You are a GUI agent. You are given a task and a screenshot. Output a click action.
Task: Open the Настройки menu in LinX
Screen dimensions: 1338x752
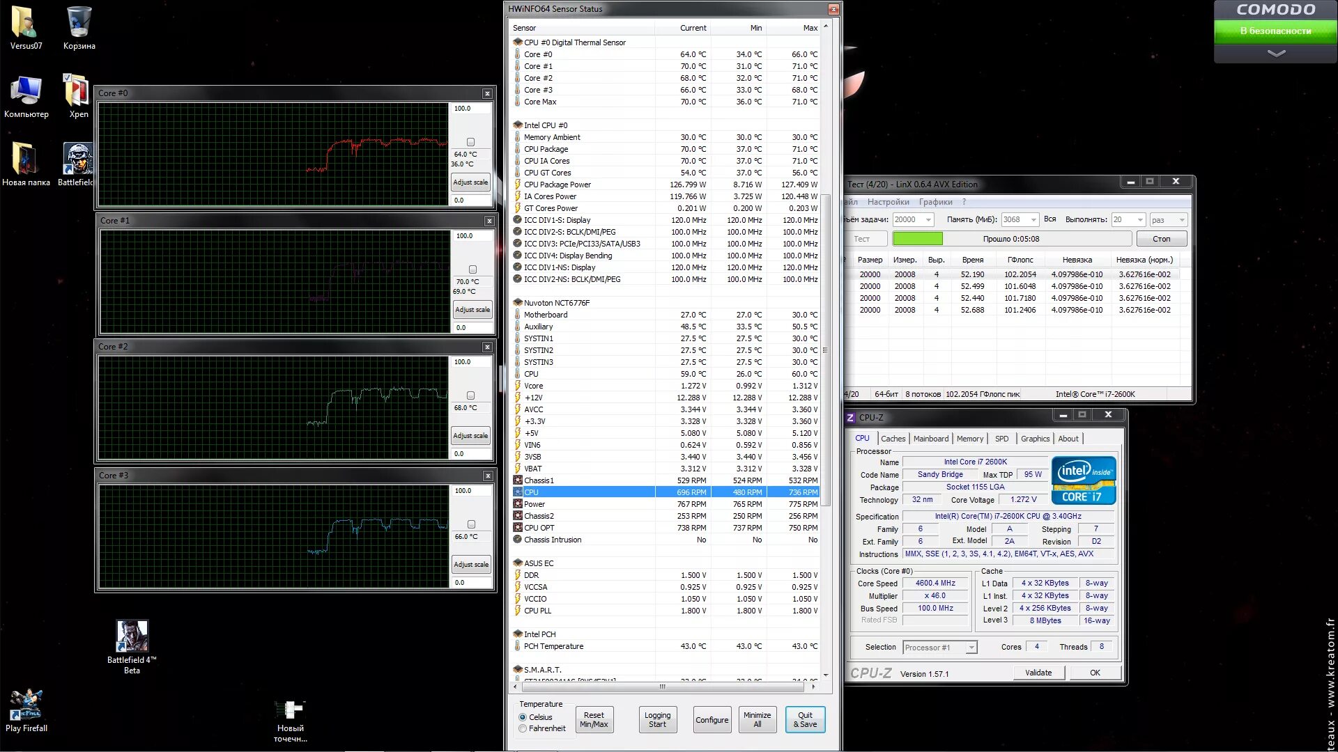888,202
